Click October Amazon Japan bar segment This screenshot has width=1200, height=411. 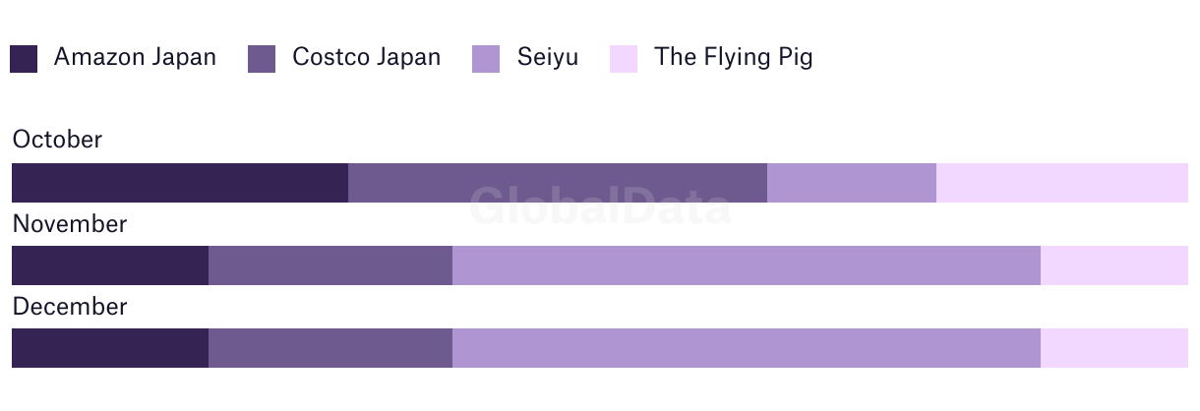pos(180,183)
